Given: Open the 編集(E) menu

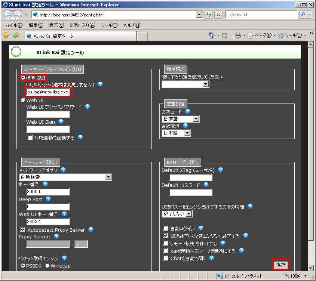Looking at the screenshot, I should coord(36,25).
